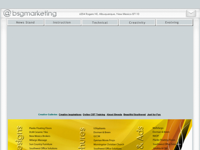Open Dorman & Breen in the middle column

(x=102, y=132)
